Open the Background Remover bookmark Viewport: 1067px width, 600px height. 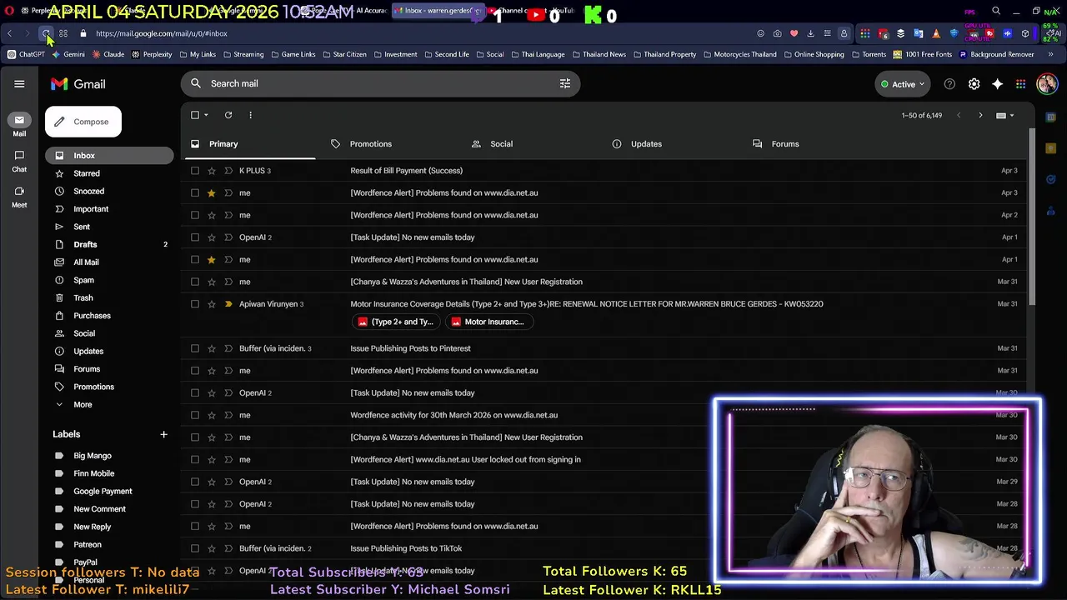click(997, 54)
